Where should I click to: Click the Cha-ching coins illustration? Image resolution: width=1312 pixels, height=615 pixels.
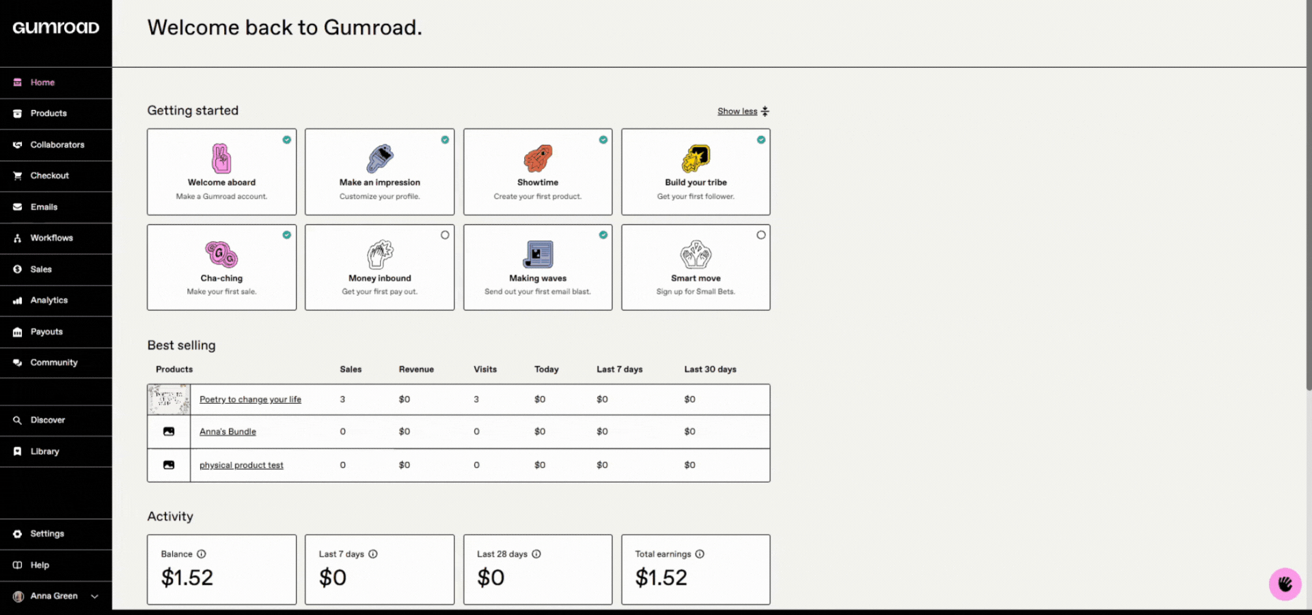tap(221, 254)
